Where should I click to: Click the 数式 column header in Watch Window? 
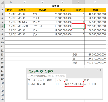86,80
